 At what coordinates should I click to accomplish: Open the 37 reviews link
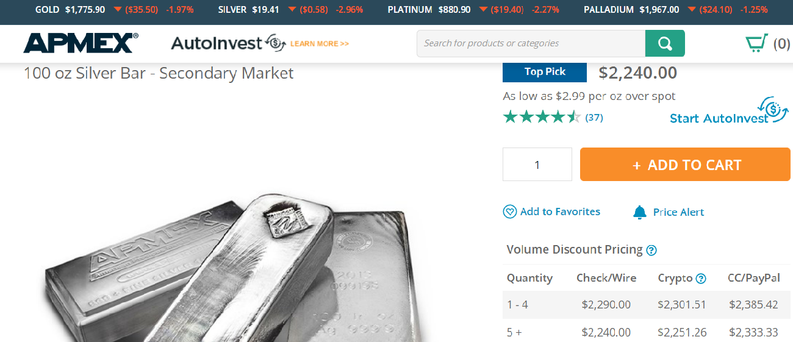[594, 118]
